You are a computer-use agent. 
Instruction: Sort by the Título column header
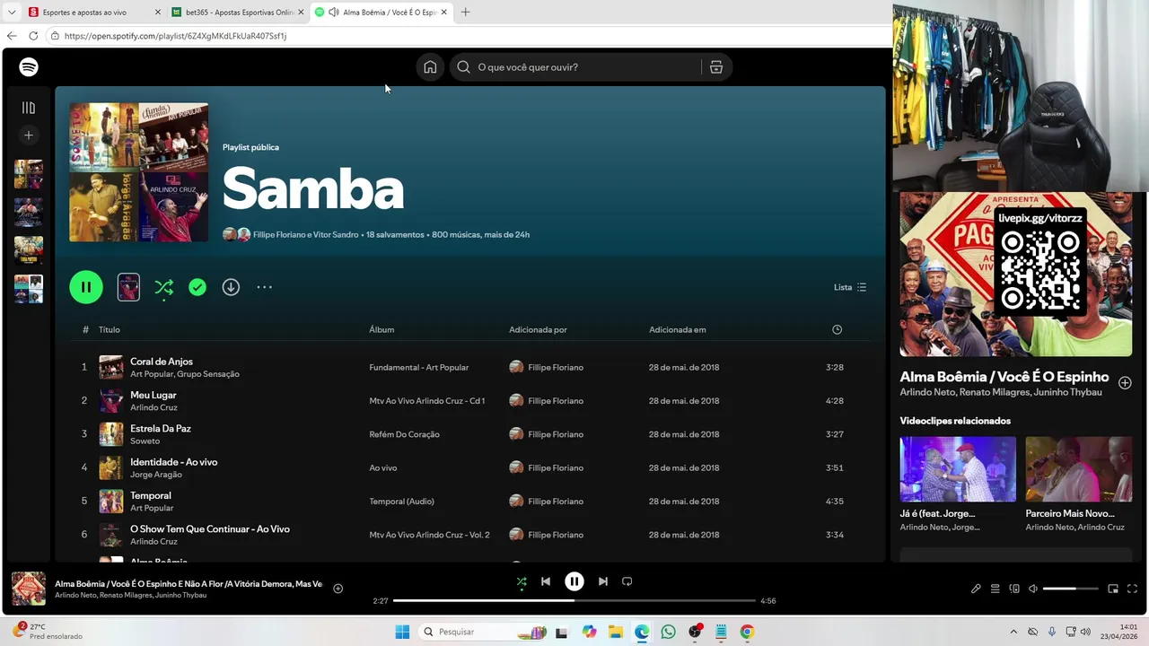point(110,329)
